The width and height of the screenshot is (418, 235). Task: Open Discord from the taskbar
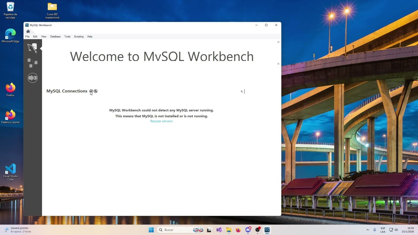[x=248, y=230]
